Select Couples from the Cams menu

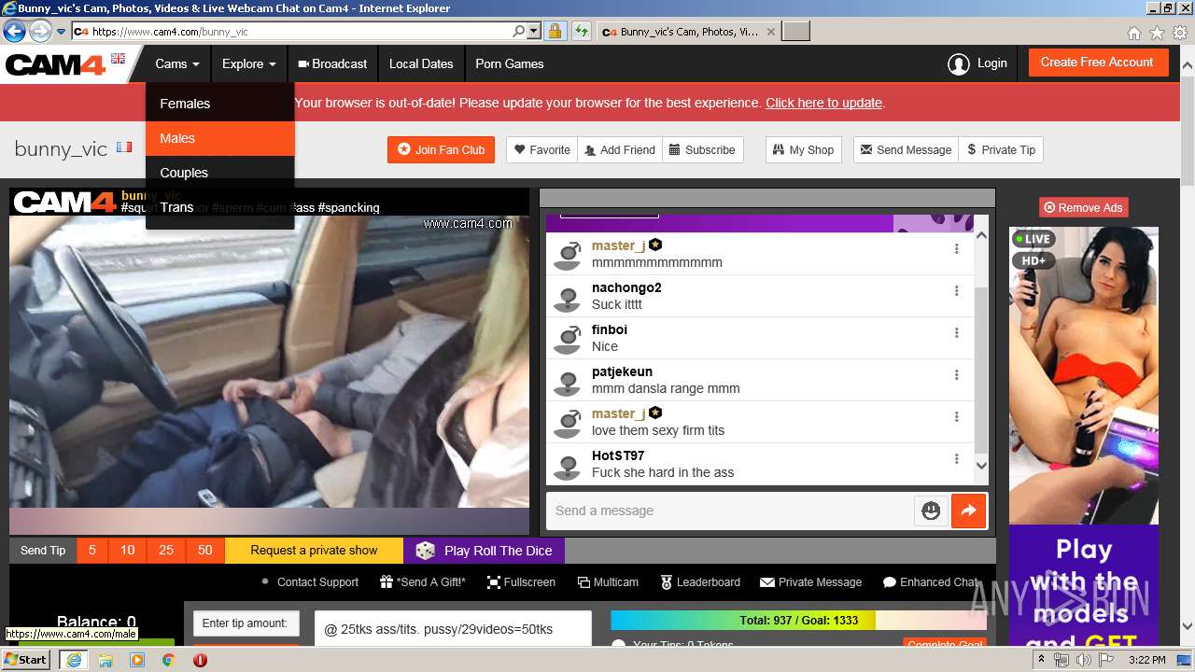[x=220, y=173]
